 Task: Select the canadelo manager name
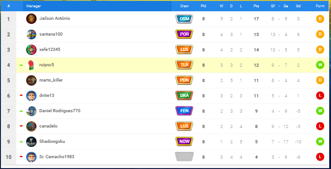pos(48,126)
